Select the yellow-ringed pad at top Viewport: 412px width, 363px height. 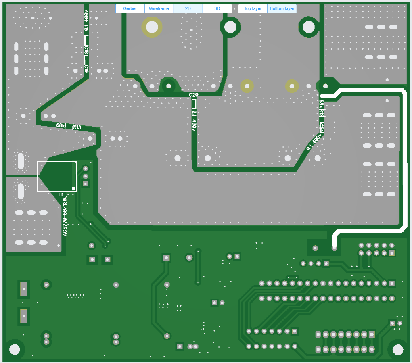click(x=152, y=27)
